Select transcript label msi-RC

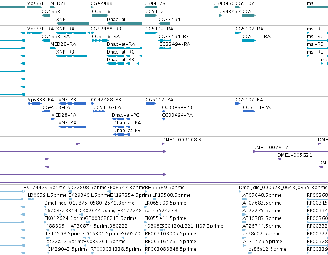[315, 36]
